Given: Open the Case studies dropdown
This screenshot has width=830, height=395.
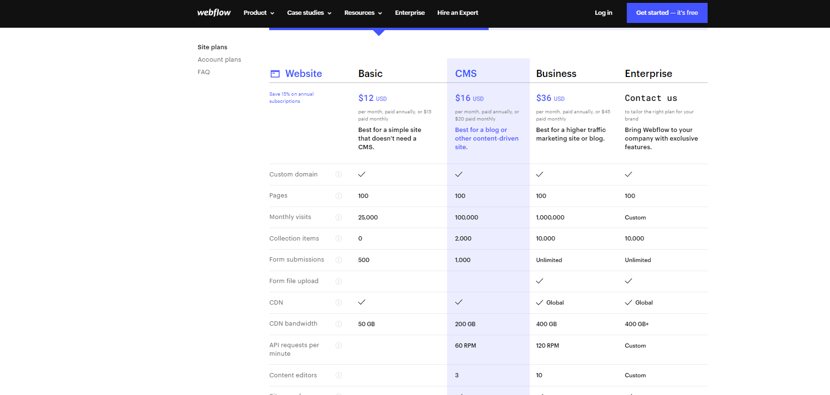Looking at the screenshot, I should click(x=309, y=13).
